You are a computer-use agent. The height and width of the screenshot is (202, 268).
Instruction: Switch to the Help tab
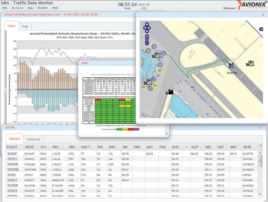point(25,27)
